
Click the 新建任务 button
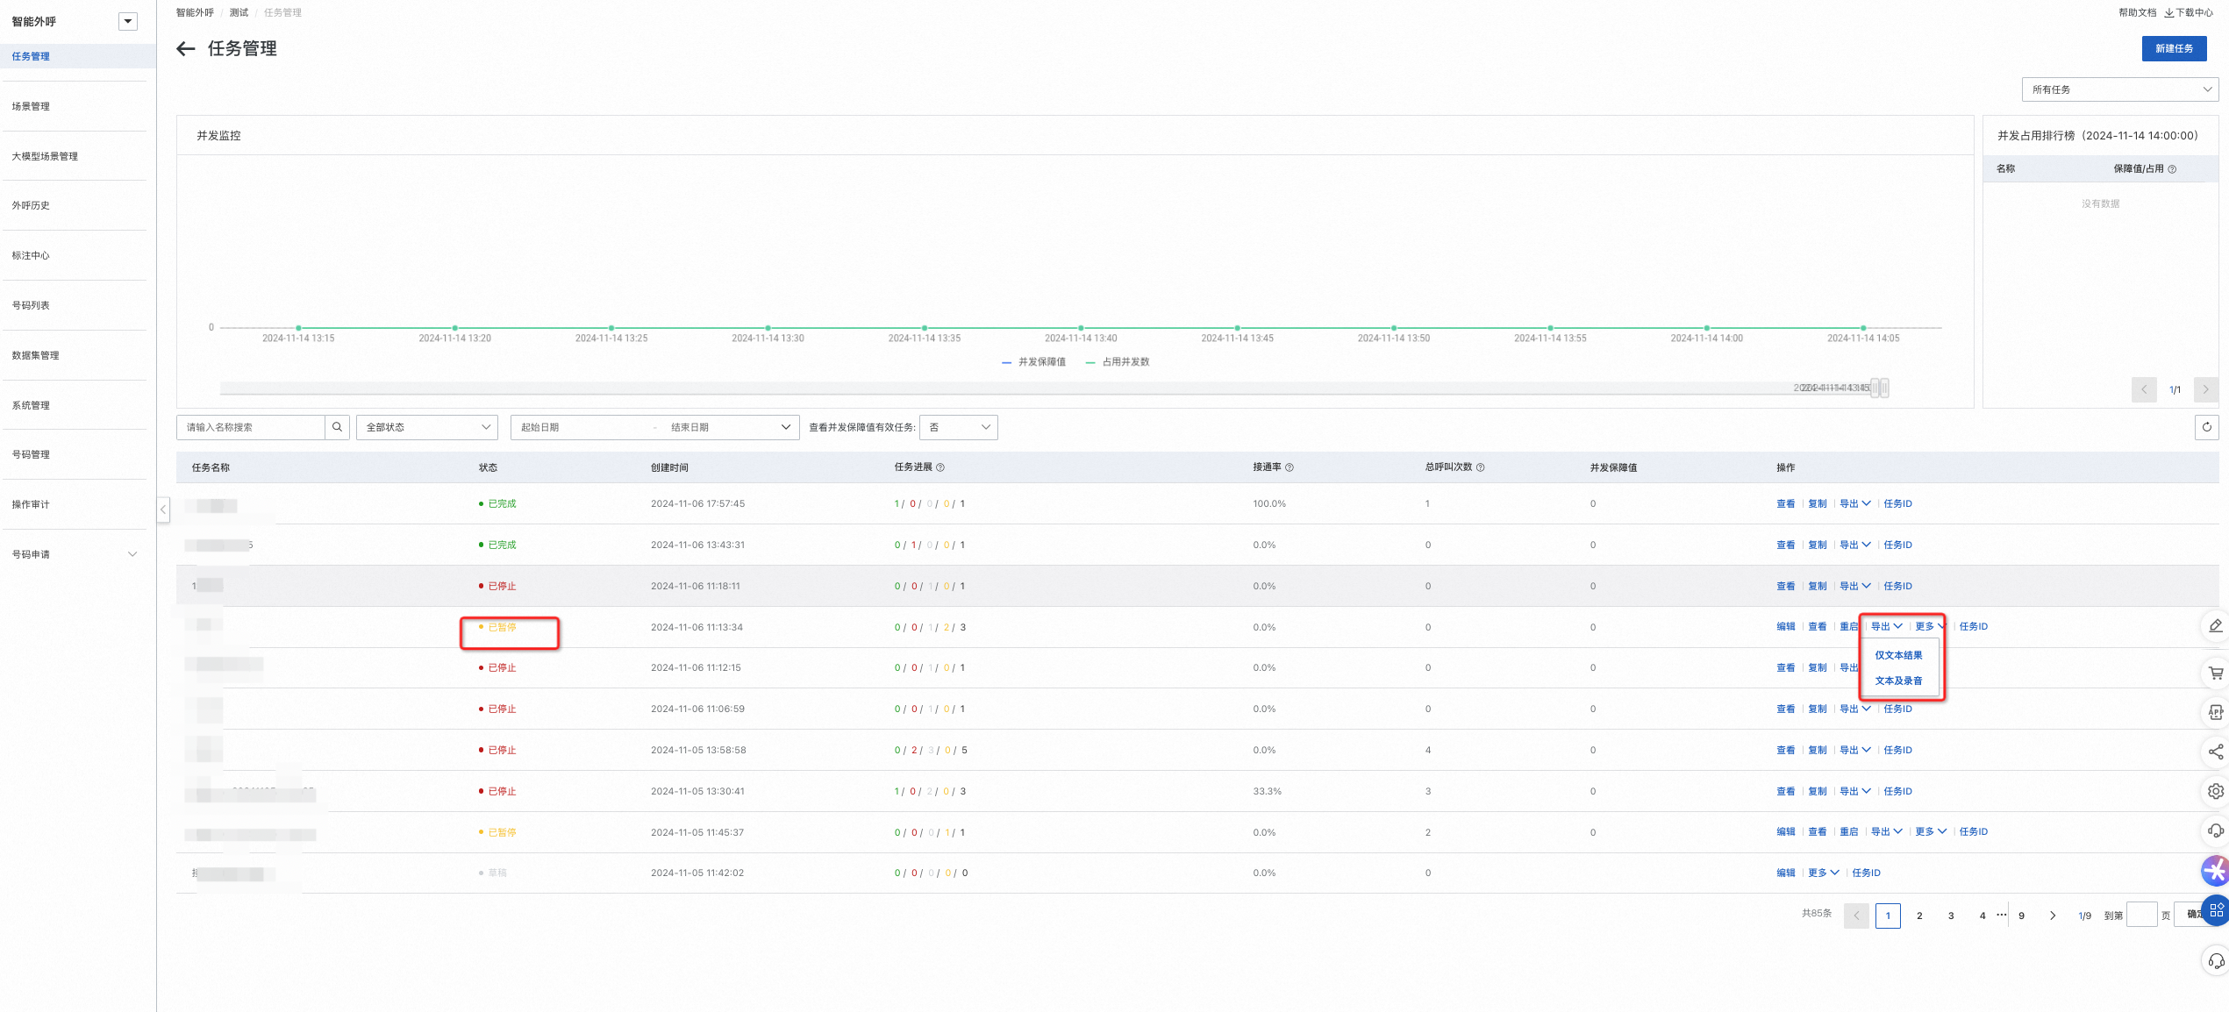point(2174,49)
